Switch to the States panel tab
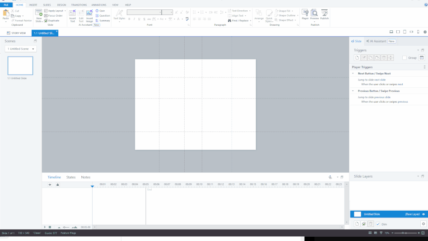Image resolution: width=428 pixels, height=241 pixels. tap(71, 177)
